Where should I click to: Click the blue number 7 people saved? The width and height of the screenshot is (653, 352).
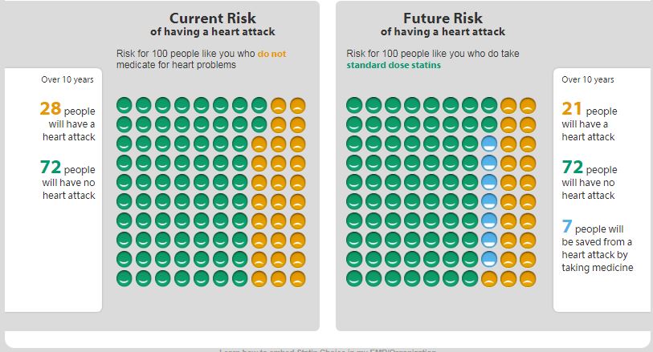[x=567, y=229]
